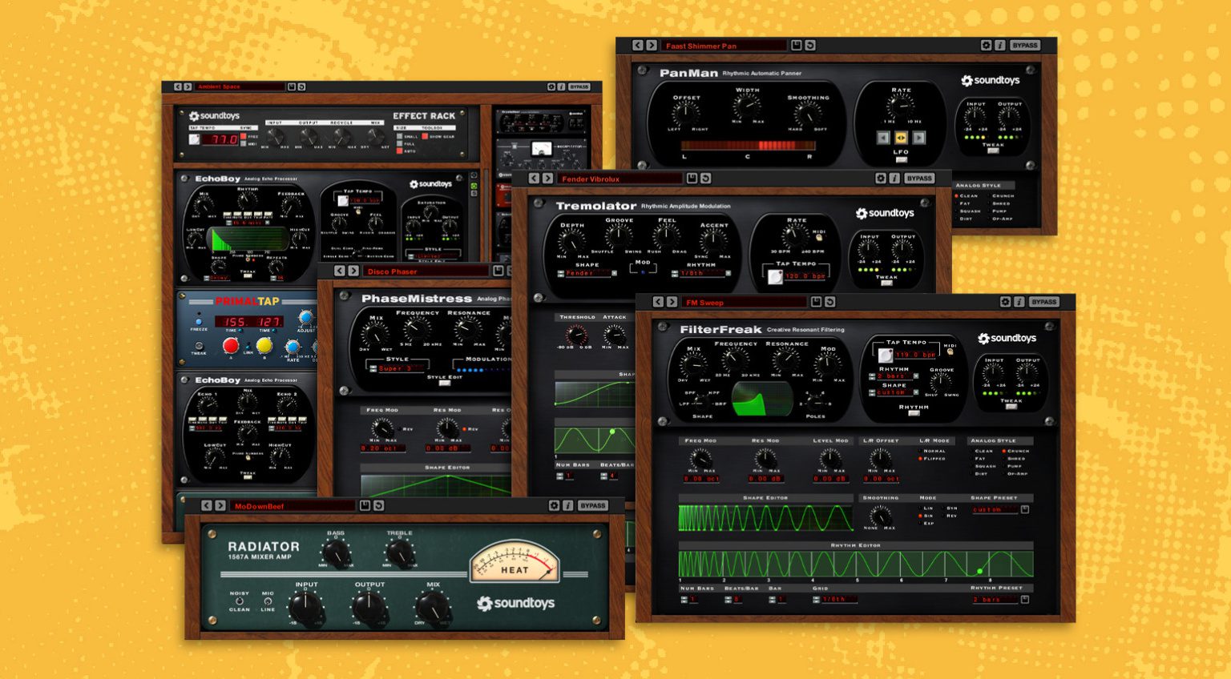This screenshot has height=679, width=1231.
Task: Go to the next preset in PanMan
Action: coord(651,46)
